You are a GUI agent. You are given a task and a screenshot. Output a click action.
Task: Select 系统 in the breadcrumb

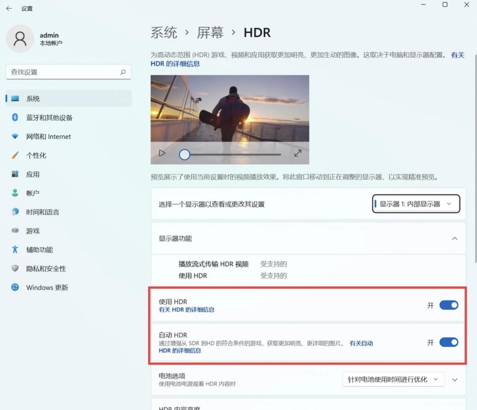(x=163, y=33)
